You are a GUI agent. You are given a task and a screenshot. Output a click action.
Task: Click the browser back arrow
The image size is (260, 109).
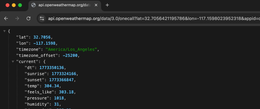6,19
